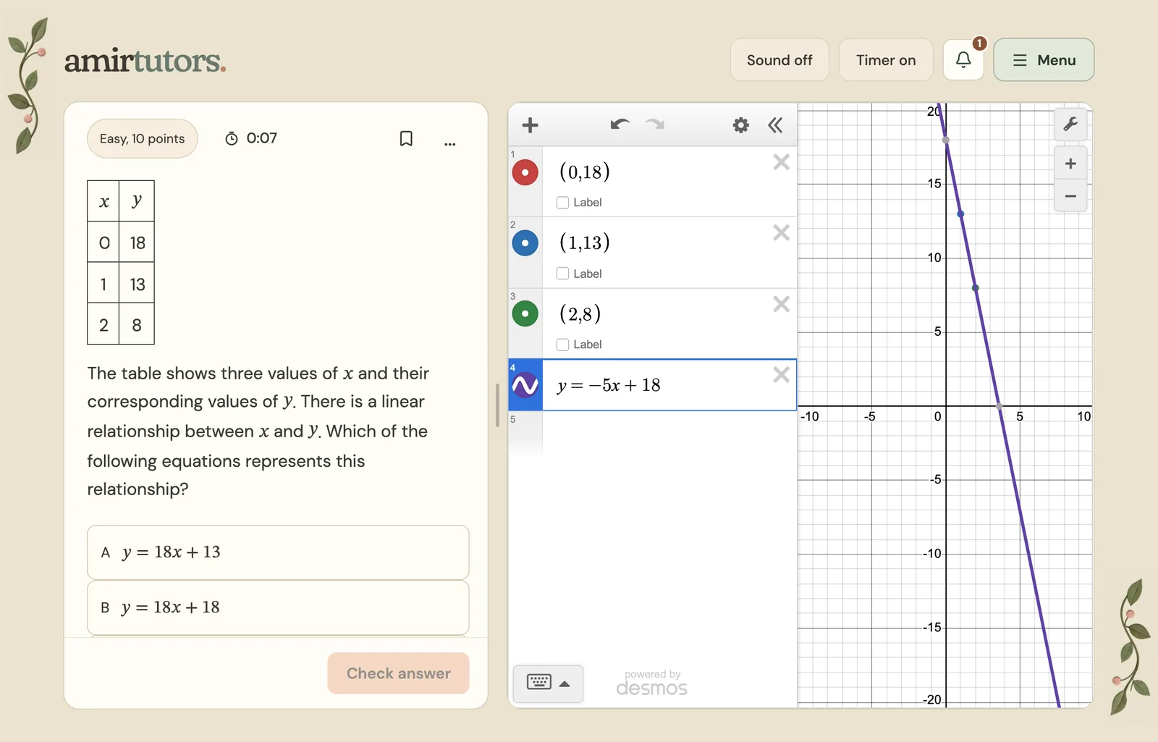Screen dimensions: 1158x742
Task: Click the question timer 0:07
Action: pyautogui.click(x=251, y=138)
